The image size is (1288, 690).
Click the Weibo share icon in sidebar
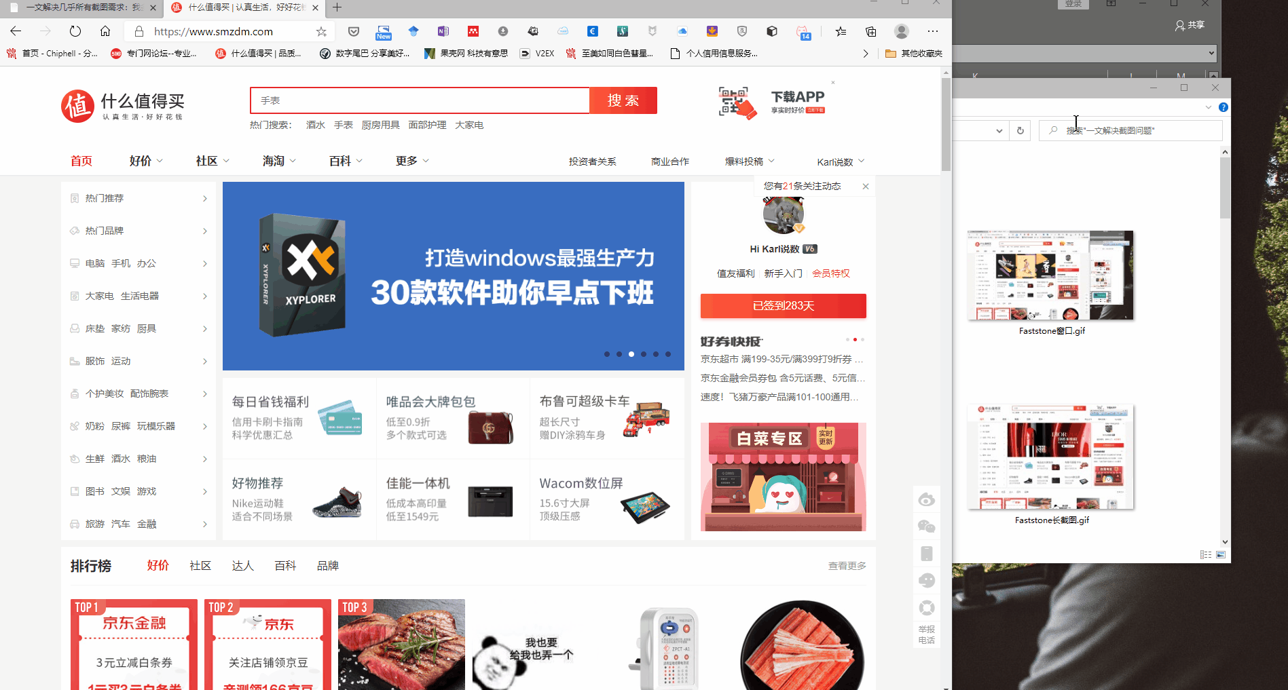[927, 500]
